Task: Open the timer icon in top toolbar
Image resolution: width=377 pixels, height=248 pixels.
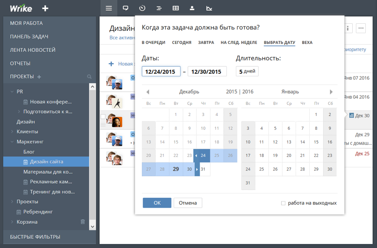Action: tap(142, 8)
